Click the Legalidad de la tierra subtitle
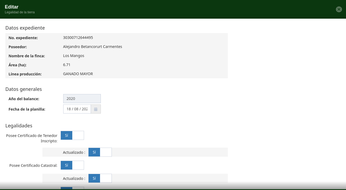Viewport: 346px width, 190px height. coord(20,12)
